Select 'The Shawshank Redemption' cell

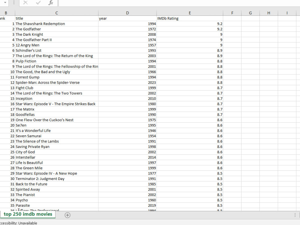[57, 24]
